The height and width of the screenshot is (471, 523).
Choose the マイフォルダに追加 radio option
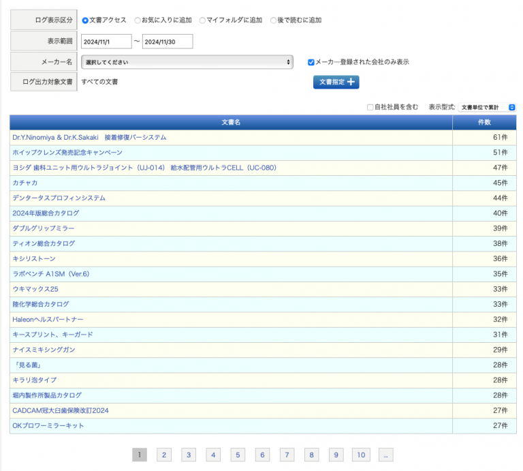pyautogui.click(x=202, y=20)
